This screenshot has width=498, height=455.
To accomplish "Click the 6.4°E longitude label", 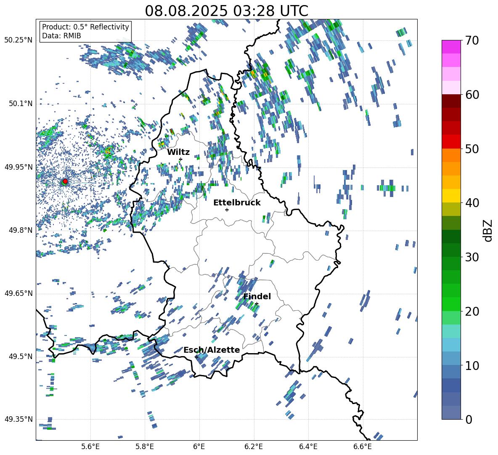I will coord(308,447).
